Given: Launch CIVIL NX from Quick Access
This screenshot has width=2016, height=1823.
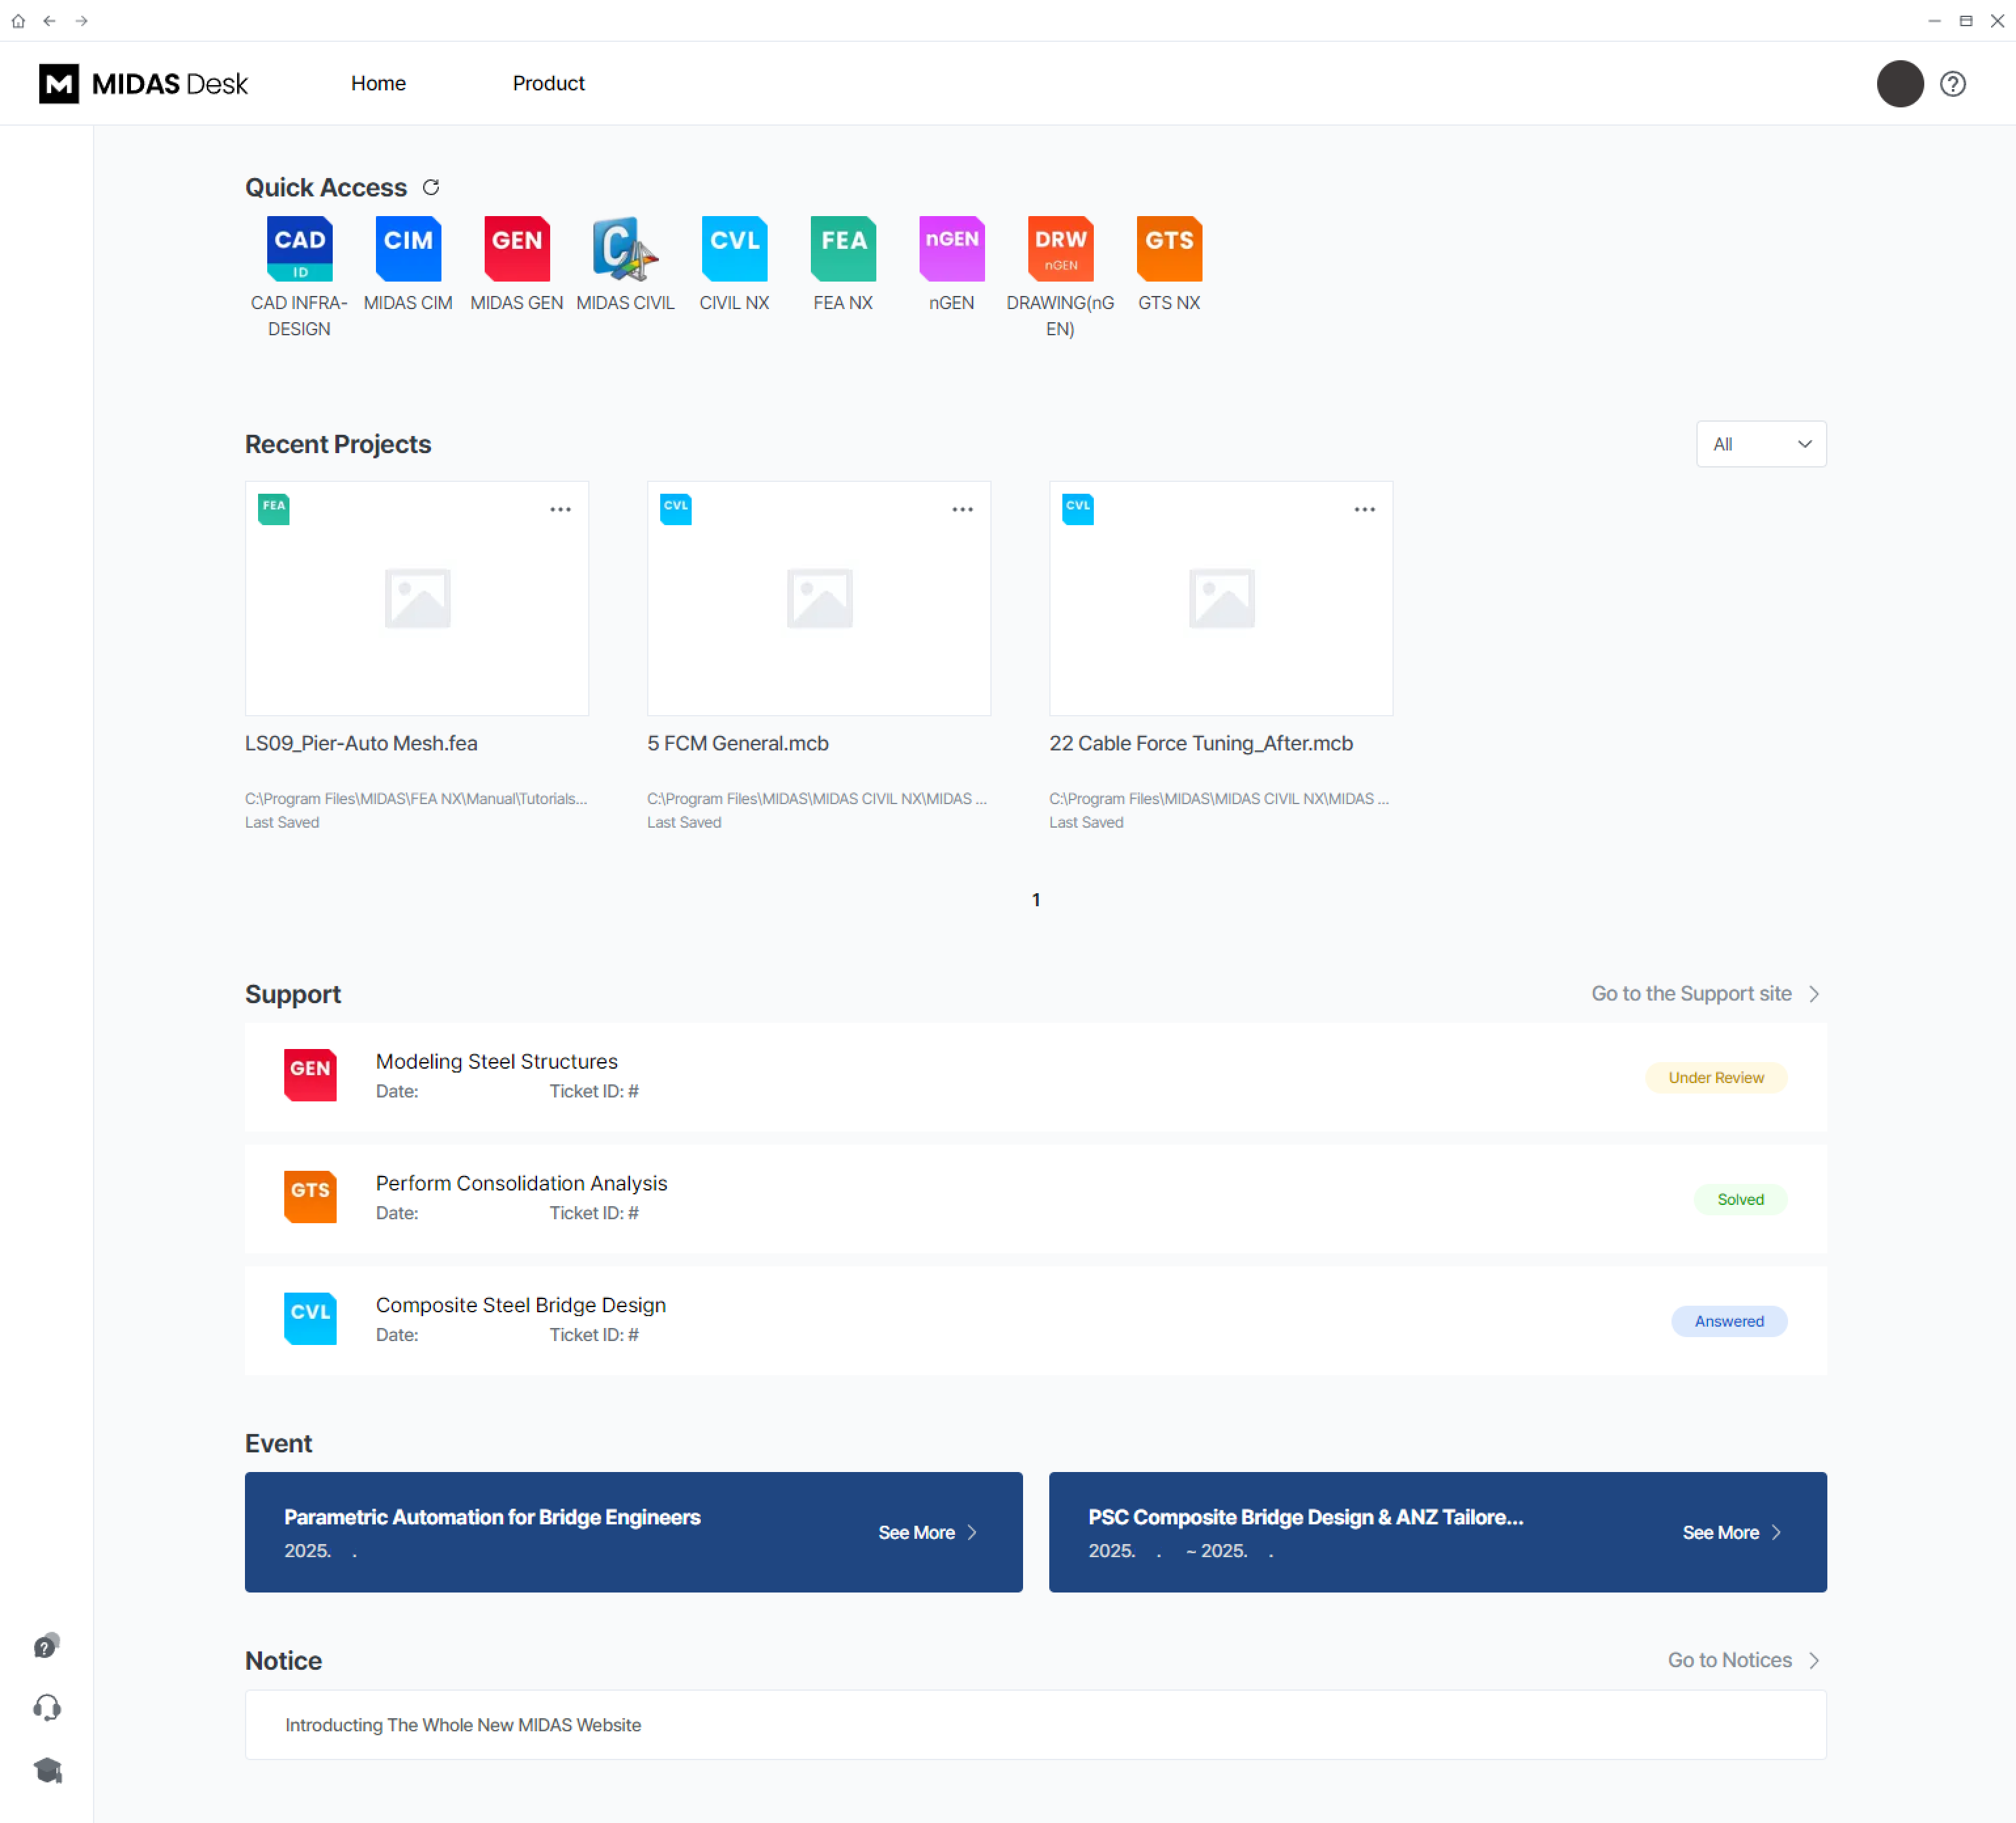Looking at the screenshot, I should [x=734, y=249].
